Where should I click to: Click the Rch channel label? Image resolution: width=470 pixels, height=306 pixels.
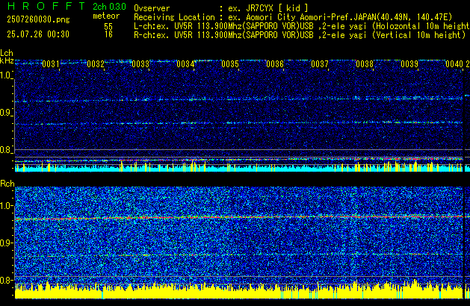(x=7, y=184)
